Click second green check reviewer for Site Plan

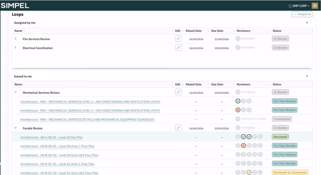tap(249, 137)
